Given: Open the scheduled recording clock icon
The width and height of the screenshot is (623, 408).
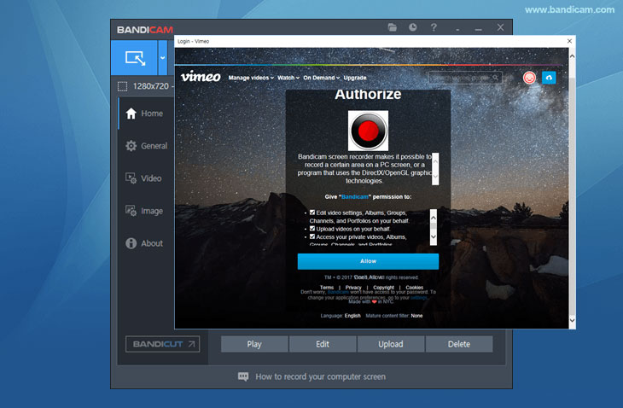Looking at the screenshot, I should 413,27.
